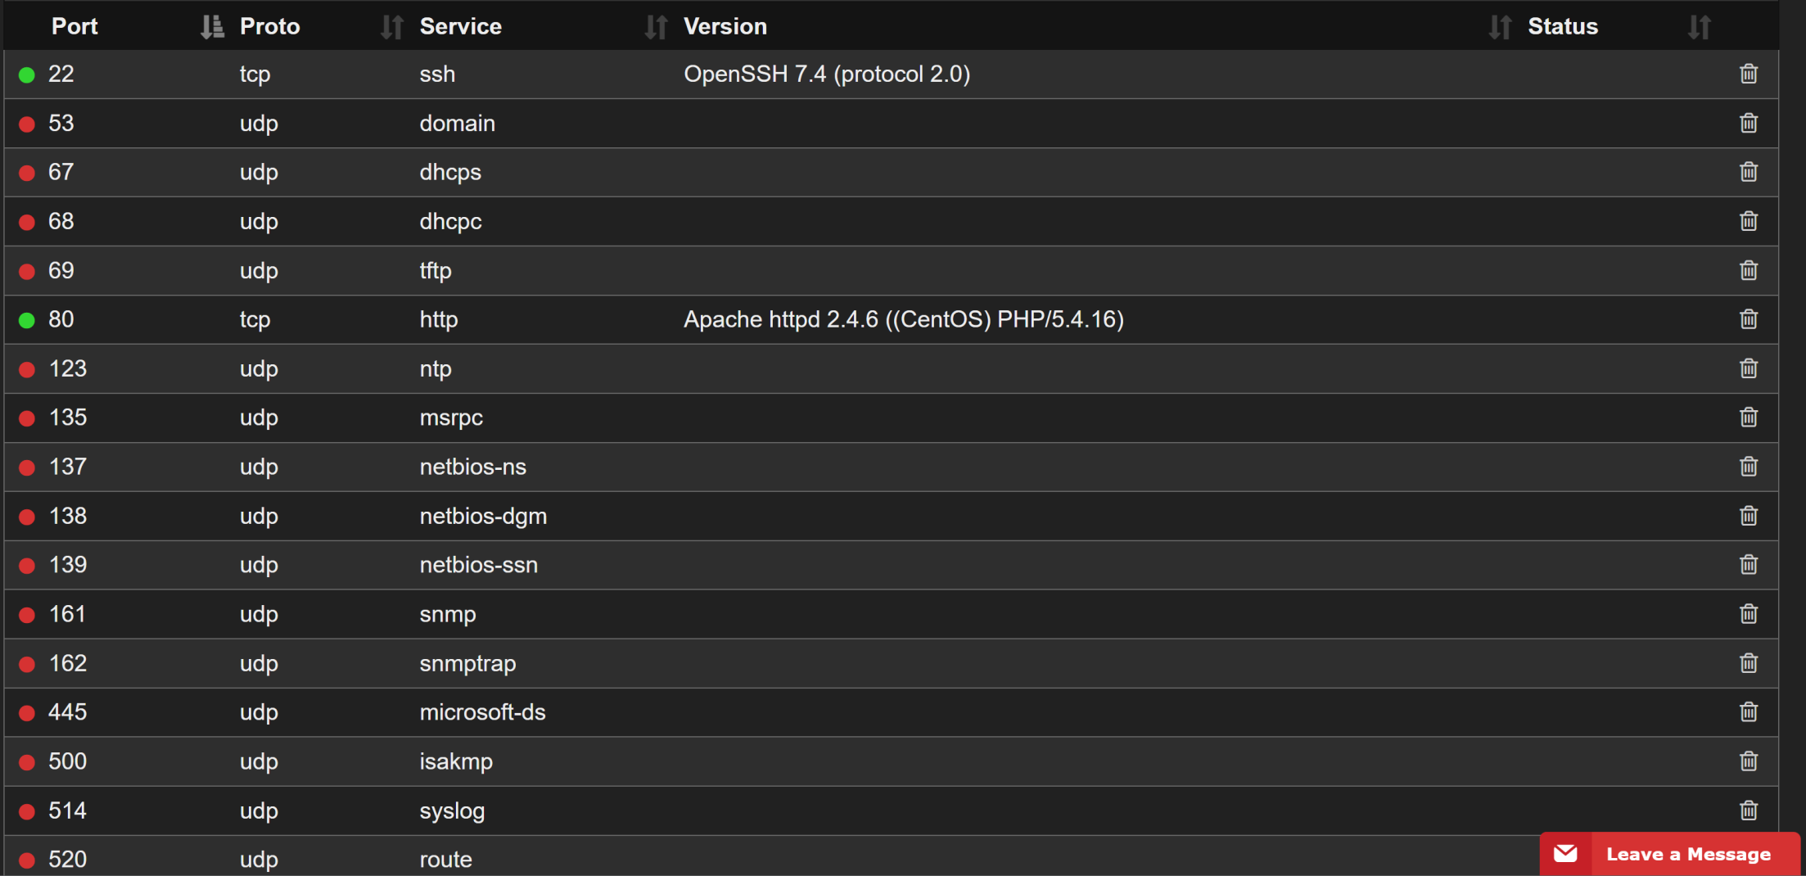Click trash icon for ntp port 123

[x=1749, y=368]
